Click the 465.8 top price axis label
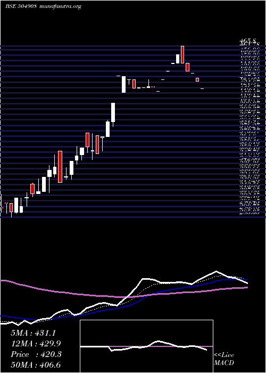 pyautogui.click(x=248, y=42)
